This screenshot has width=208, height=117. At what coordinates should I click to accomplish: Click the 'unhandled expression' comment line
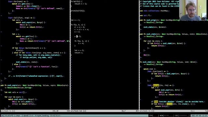[x=36, y=76]
